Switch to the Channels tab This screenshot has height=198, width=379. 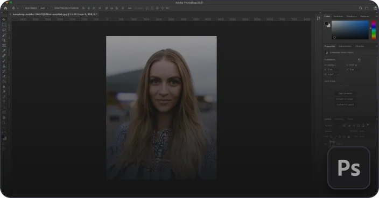point(339,119)
